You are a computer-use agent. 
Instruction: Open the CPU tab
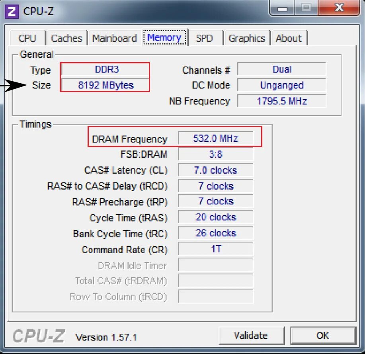[x=27, y=38]
